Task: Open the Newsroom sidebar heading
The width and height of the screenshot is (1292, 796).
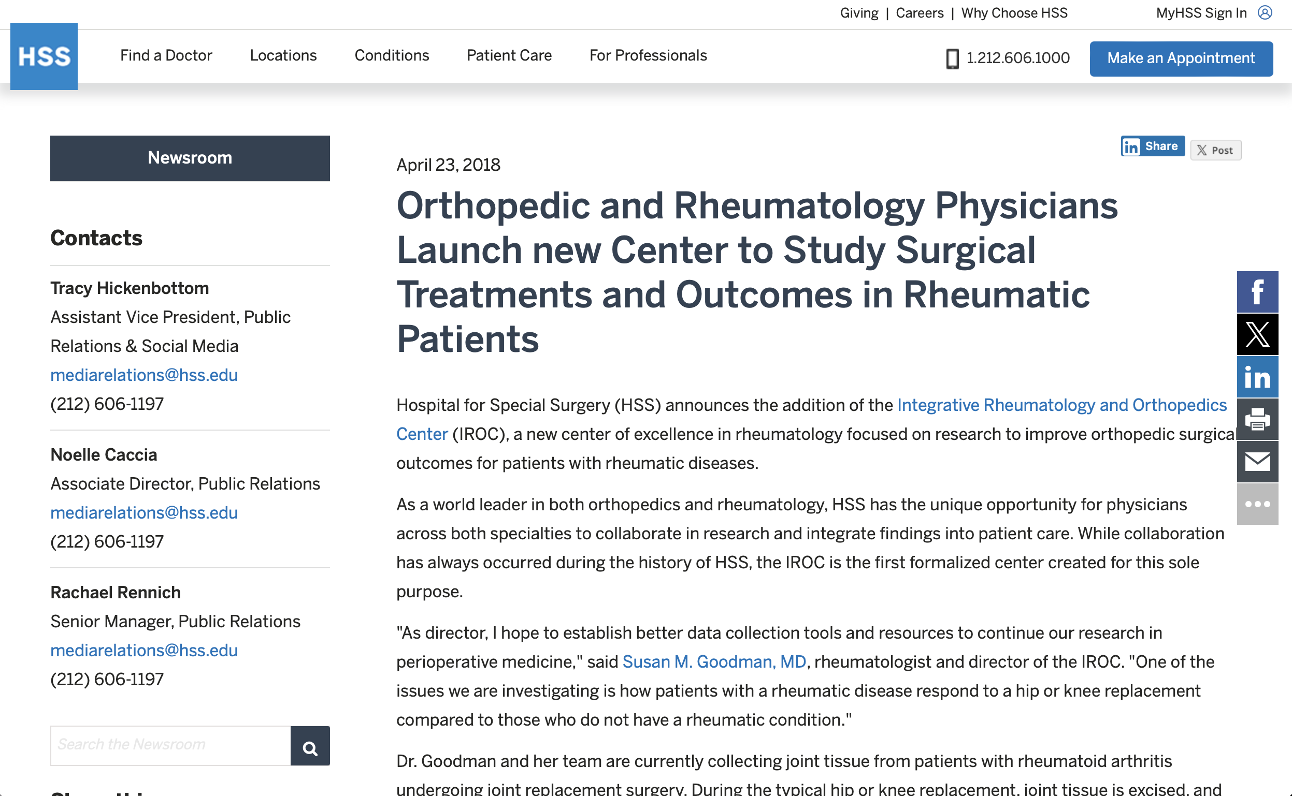Action: coord(190,158)
